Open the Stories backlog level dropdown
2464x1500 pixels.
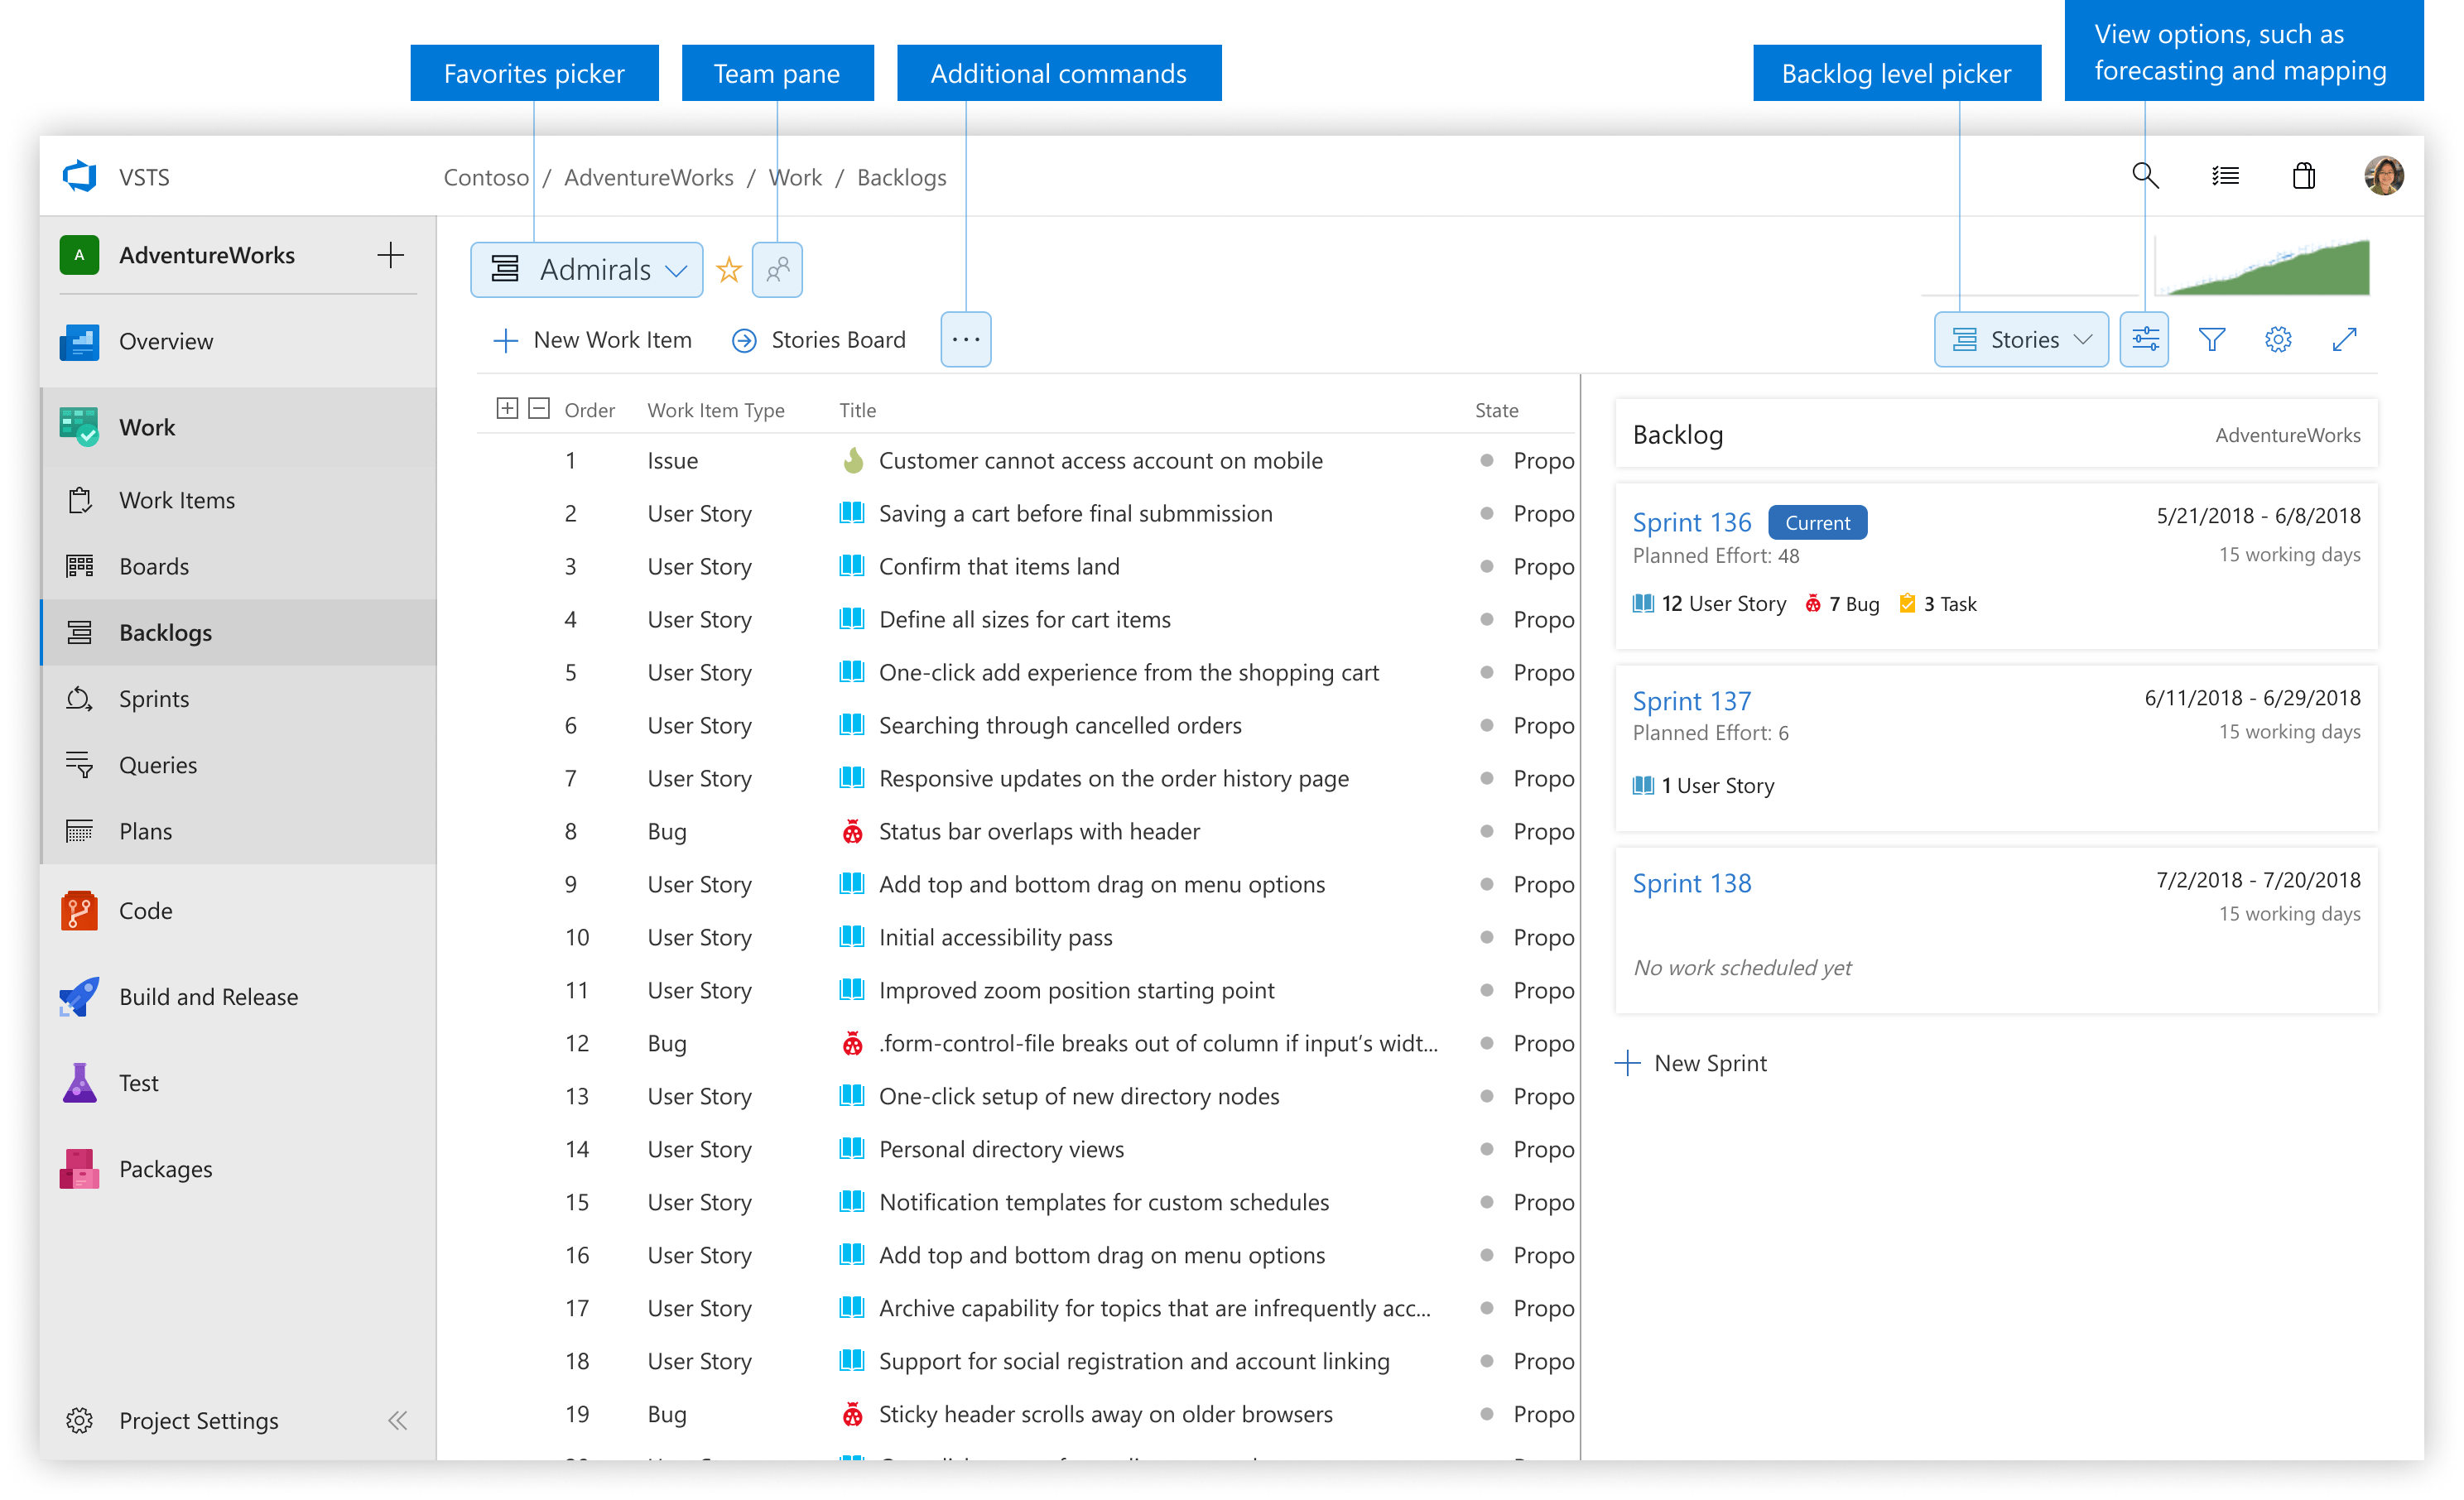point(2020,340)
